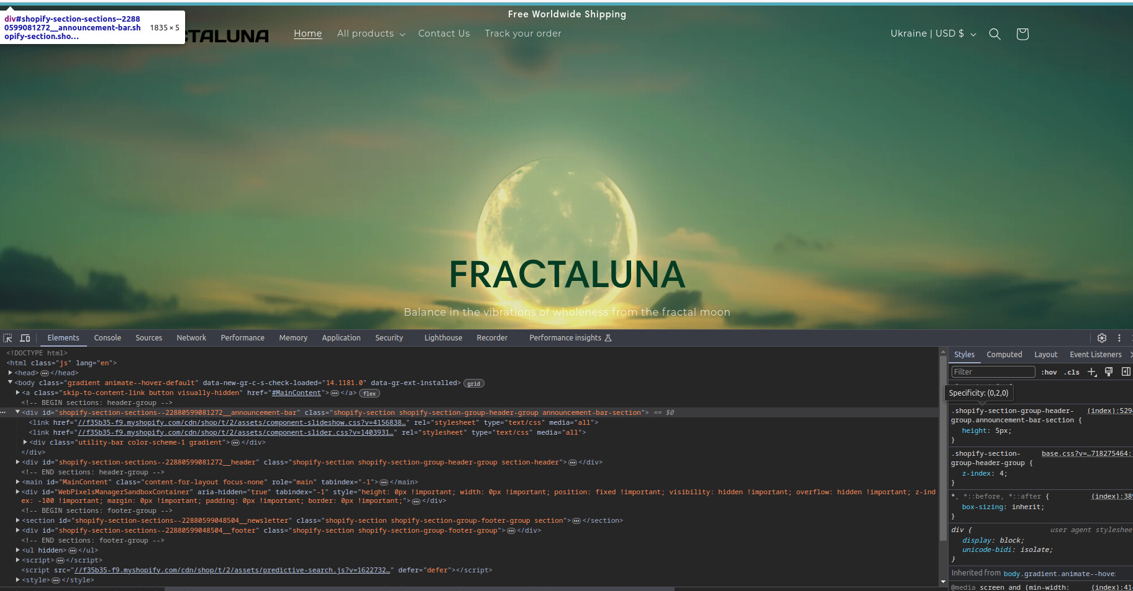Open (index):529 source link in Styles

pyautogui.click(x=1110, y=411)
